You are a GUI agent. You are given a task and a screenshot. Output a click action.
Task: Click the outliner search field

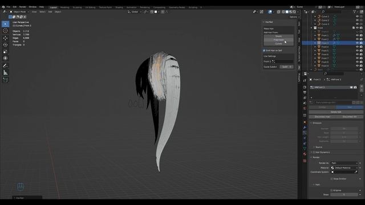332,11
